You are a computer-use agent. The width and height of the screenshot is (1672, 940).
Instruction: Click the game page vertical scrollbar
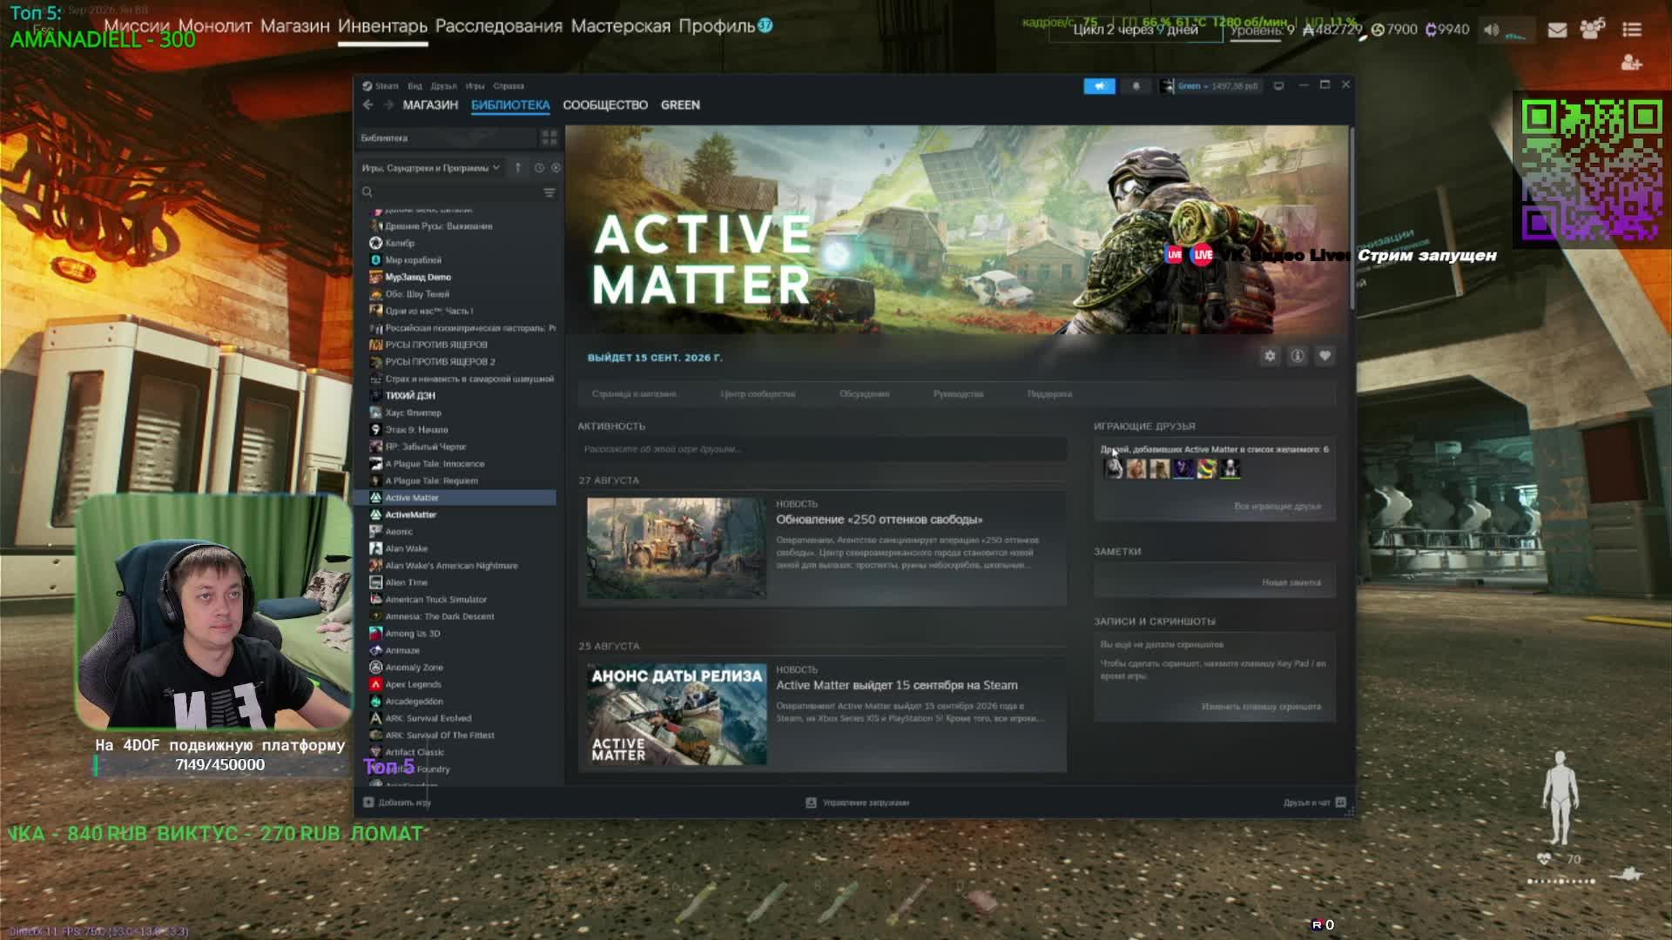pyautogui.click(x=1352, y=218)
